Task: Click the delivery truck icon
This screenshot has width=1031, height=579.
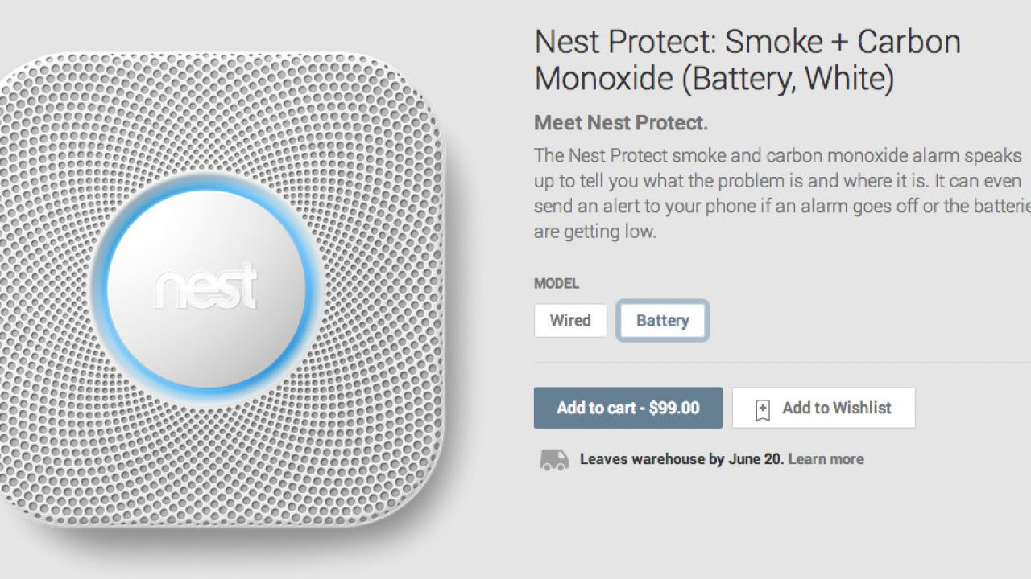Action: 553,459
